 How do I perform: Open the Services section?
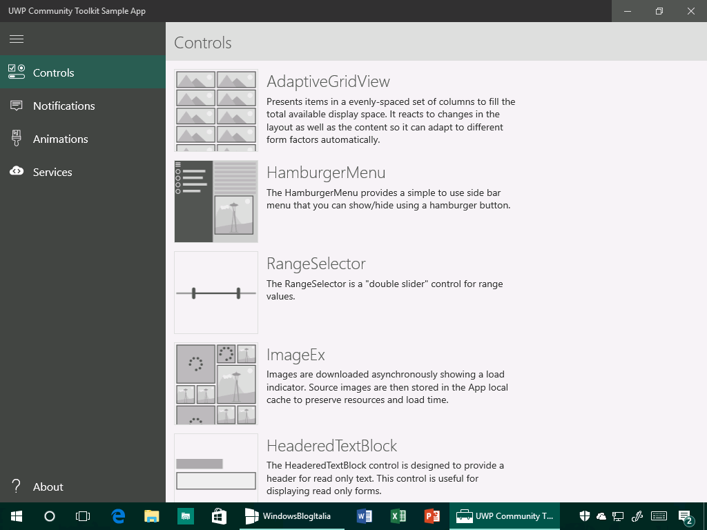[x=83, y=172]
